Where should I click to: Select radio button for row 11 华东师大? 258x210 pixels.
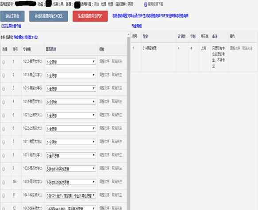click(4, 195)
